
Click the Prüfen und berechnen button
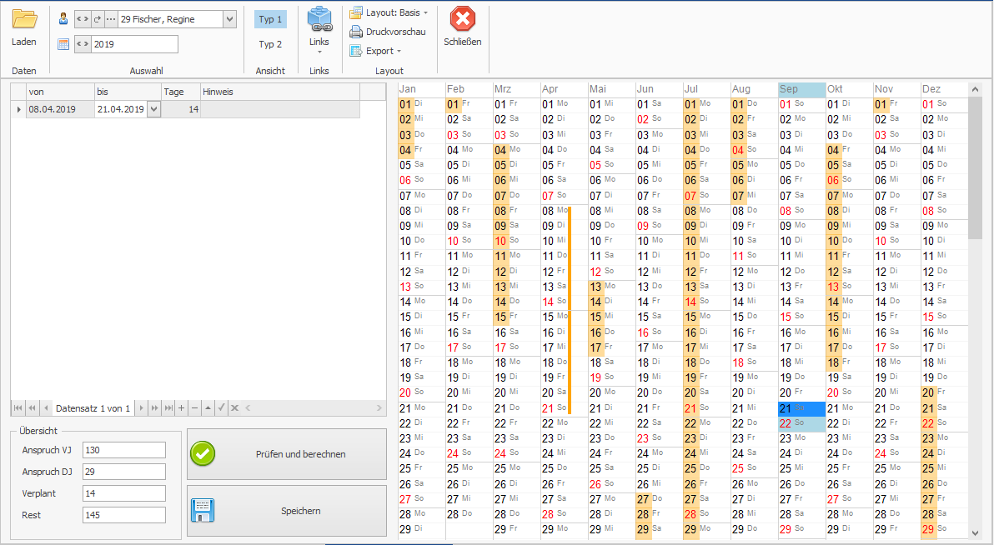pos(287,454)
